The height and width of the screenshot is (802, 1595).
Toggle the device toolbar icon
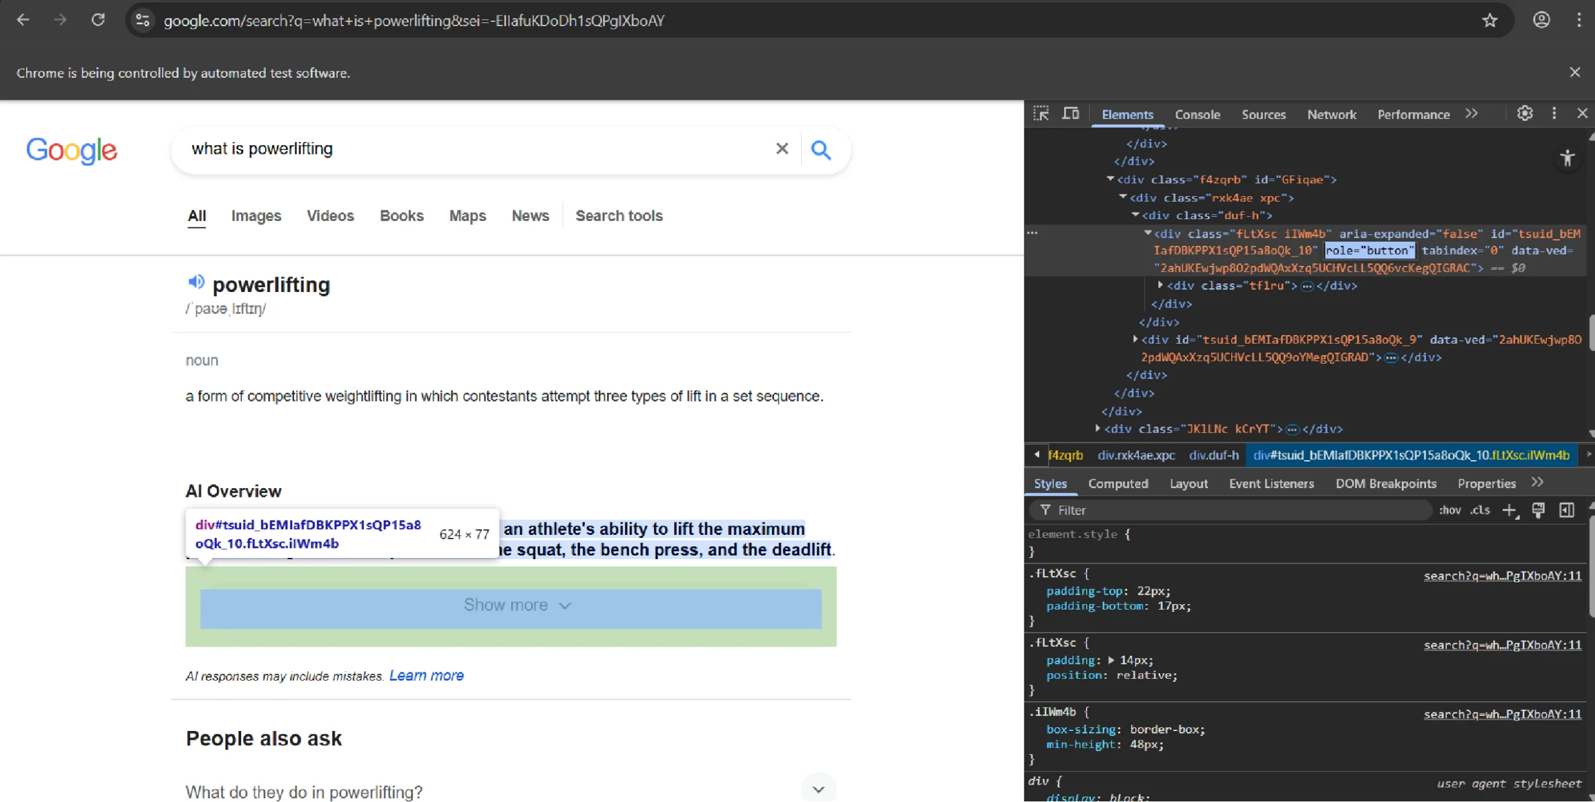(x=1070, y=114)
